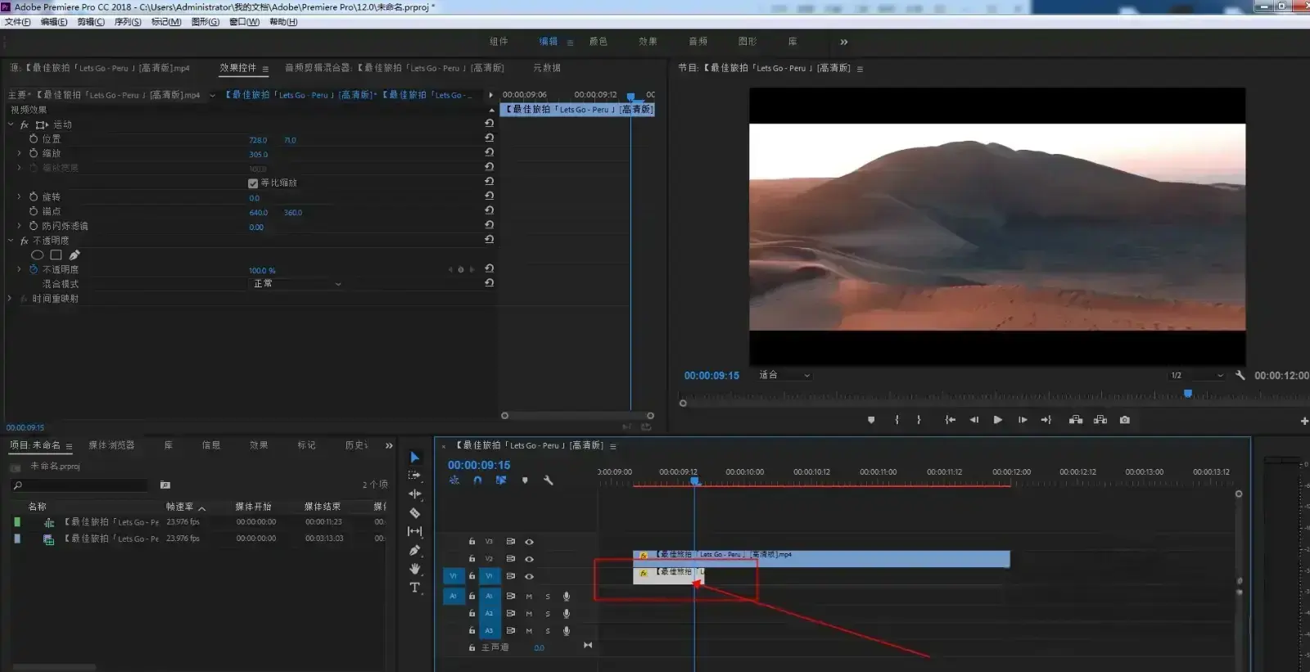Image resolution: width=1310 pixels, height=672 pixels.
Task: Select the Slip tool
Action: 415,531
